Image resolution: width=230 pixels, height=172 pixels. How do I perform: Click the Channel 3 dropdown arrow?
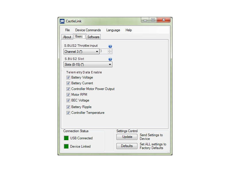click(x=97, y=51)
